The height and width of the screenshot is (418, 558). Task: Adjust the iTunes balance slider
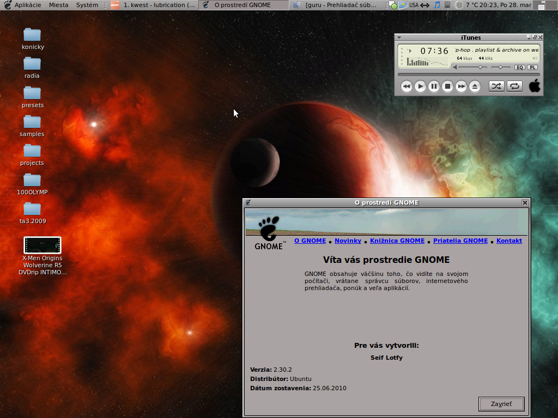click(501, 67)
